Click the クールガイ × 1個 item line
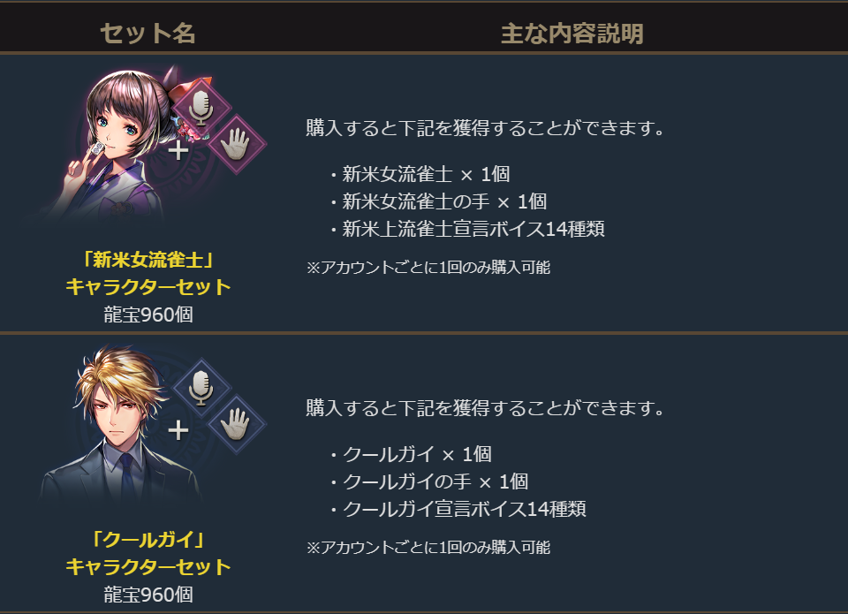This screenshot has width=848, height=614. coord(411,454)
